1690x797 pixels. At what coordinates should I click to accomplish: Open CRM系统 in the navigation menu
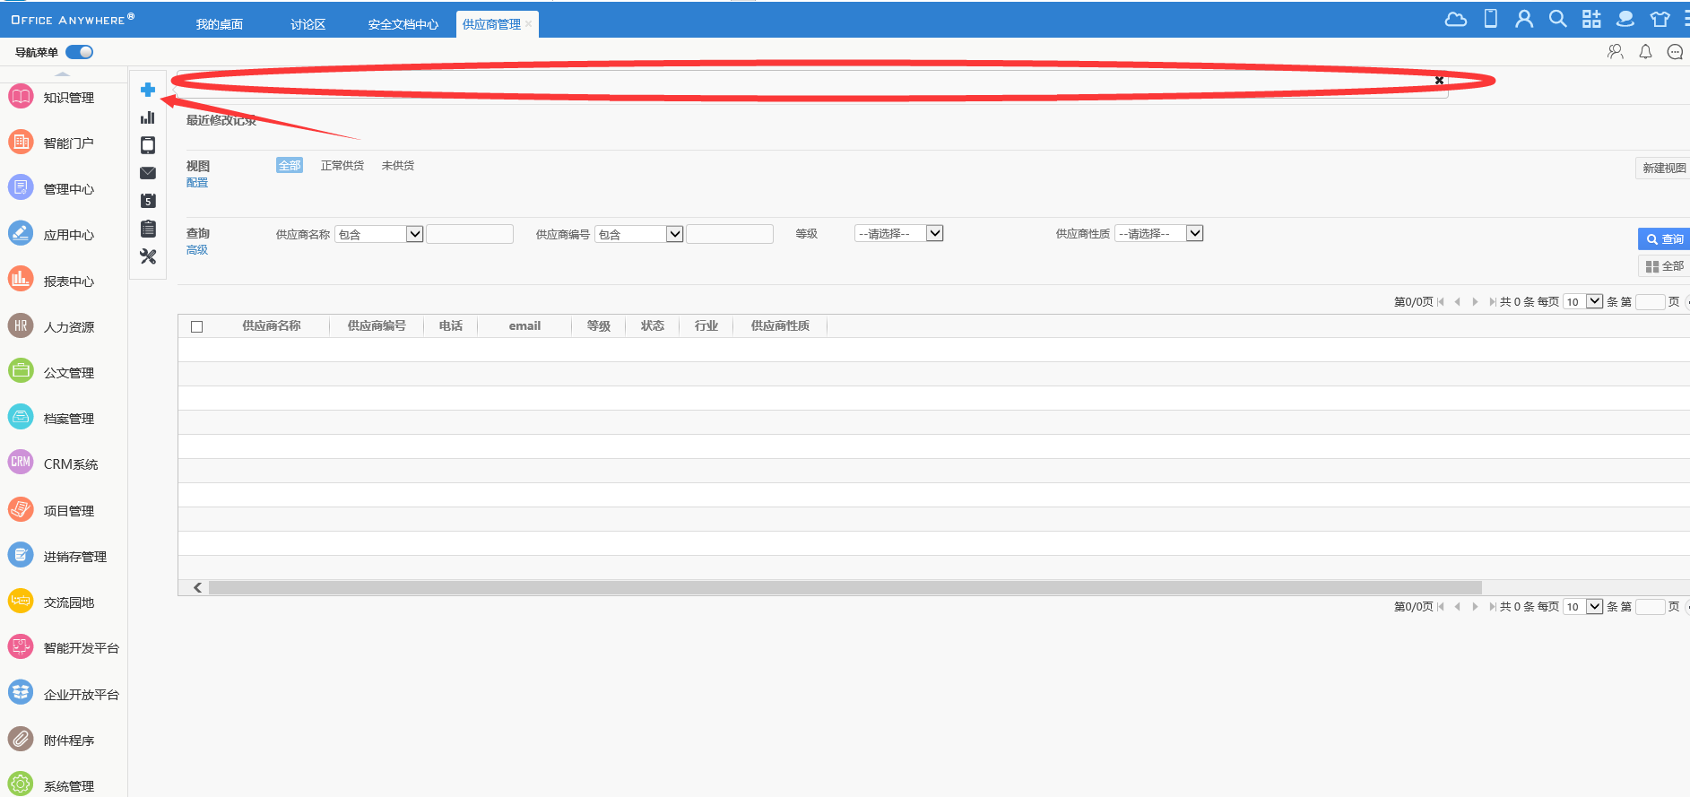(70, 464)
